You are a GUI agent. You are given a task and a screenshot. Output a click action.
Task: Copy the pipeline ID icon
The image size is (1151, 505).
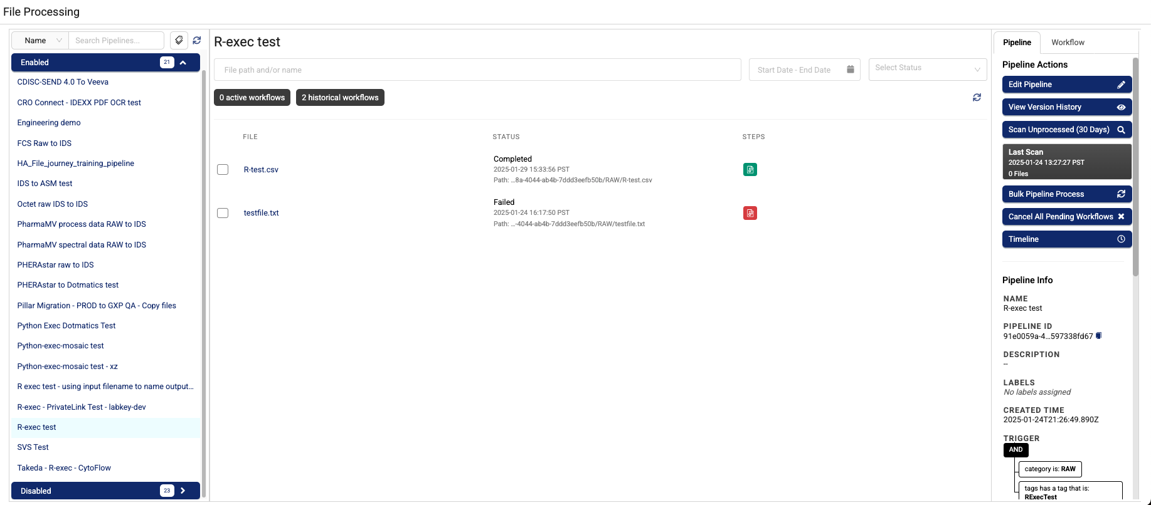click(x=1098, y=336)
